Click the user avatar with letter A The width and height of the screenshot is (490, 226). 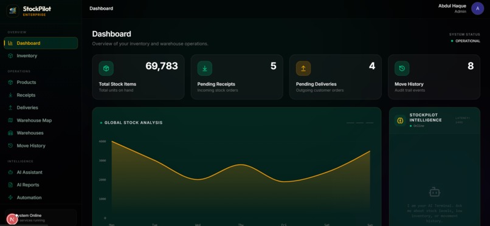477,9
